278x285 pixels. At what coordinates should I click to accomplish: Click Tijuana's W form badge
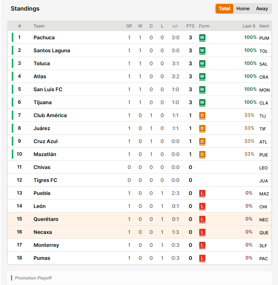tap(202, 103)
